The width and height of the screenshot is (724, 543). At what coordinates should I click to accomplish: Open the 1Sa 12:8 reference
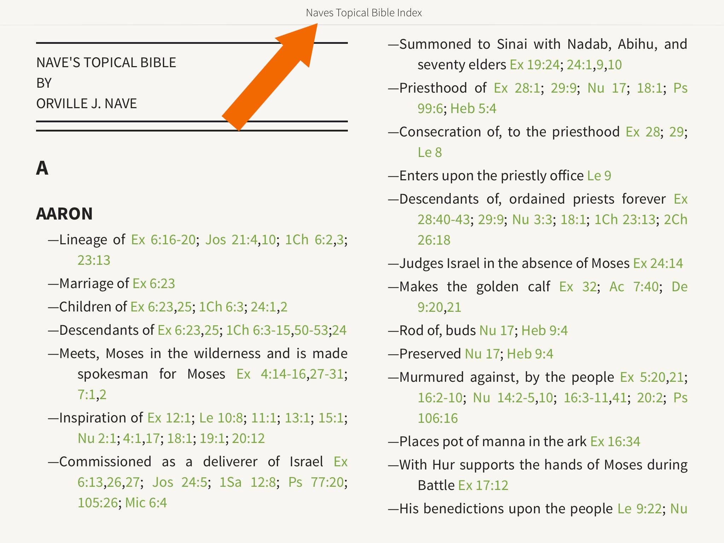point(248,483)
